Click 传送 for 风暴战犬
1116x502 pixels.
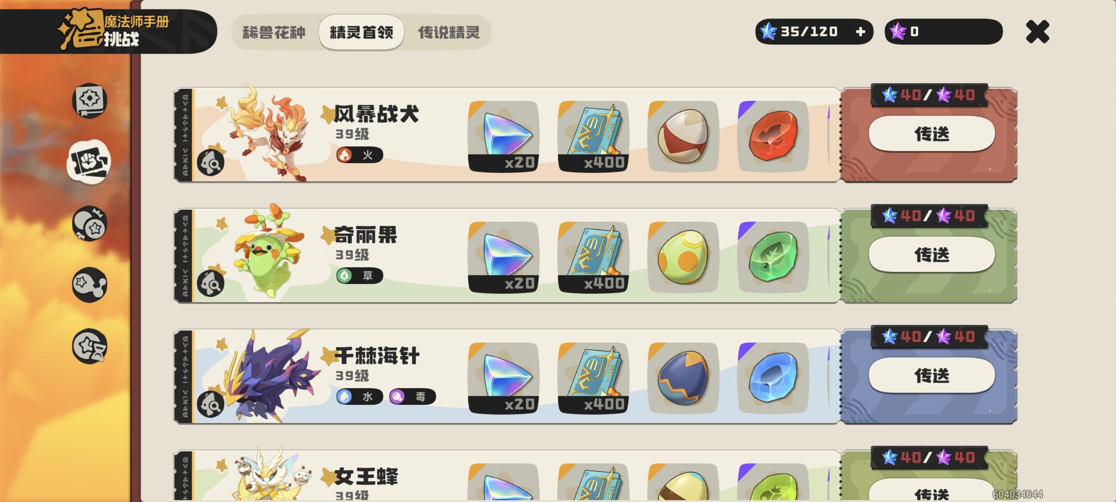pos(932,134)
